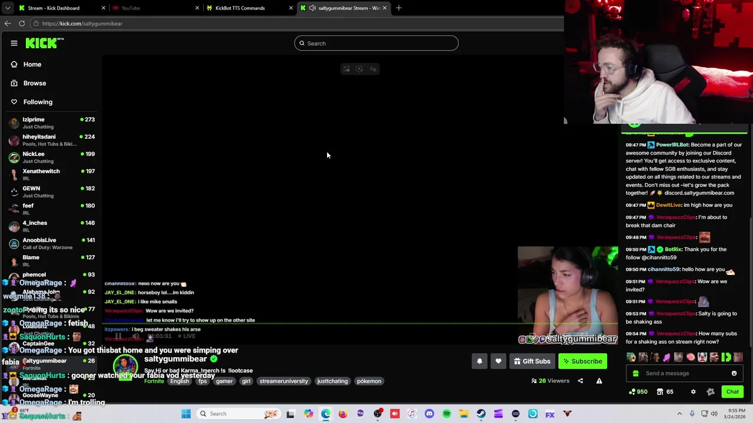753x423 pixels.
Task: Open the emoji picker in the message box
Action: pos(734,373)
